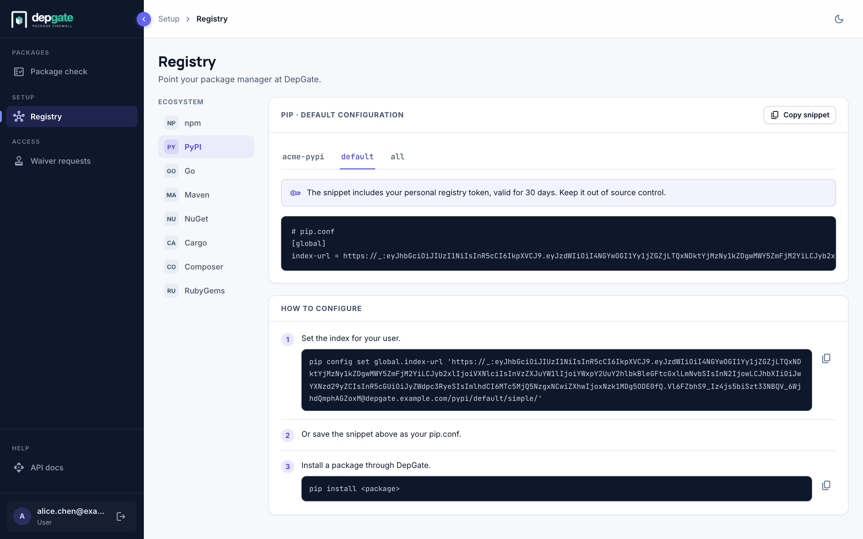Image resolution: width=863 pixels, height=539 pixels.
Task: Click 'Point your package manager at DepGate.' text
Action: point(240,79)
